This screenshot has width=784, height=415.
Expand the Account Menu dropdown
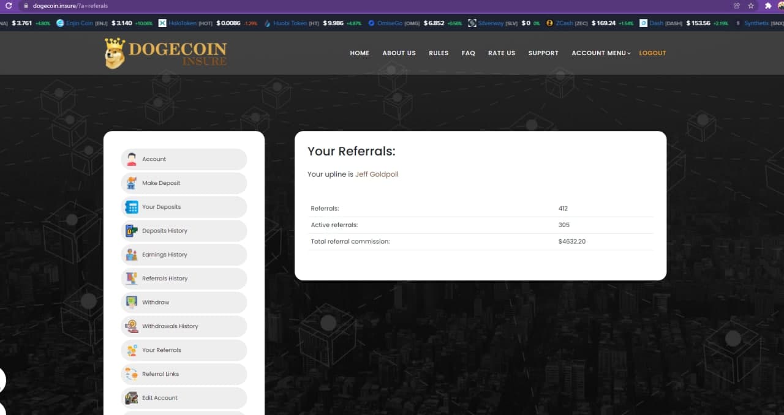coord(600,53)
